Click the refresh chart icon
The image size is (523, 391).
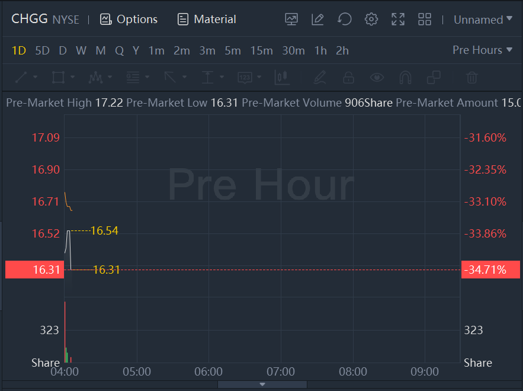[x=344, y=19]
